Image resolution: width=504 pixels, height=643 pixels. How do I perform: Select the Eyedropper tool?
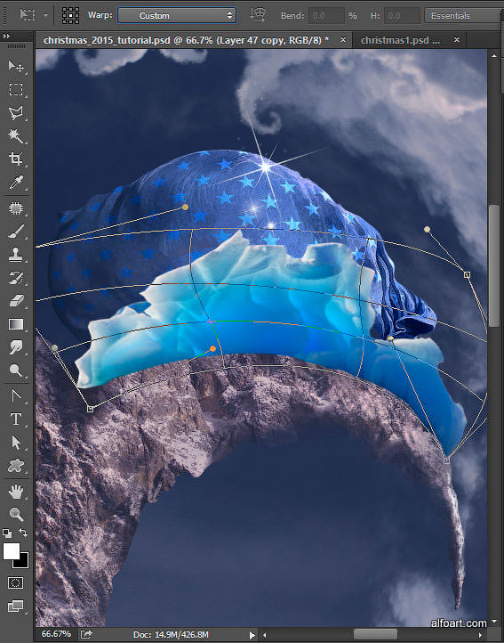click(16, 182)
